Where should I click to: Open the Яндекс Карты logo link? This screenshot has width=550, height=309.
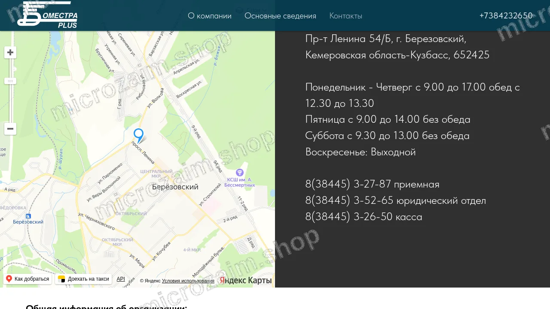pos(245,280)
